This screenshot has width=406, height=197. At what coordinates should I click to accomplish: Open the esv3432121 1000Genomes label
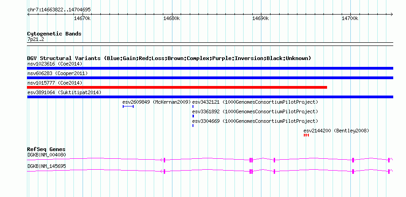coord(255,102)
